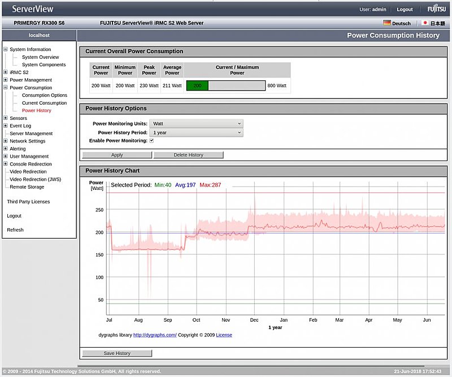Screen dimensions: 452x377
Task: Open Consumption Options in the sidebar
Action: click(x=44, y=96)
